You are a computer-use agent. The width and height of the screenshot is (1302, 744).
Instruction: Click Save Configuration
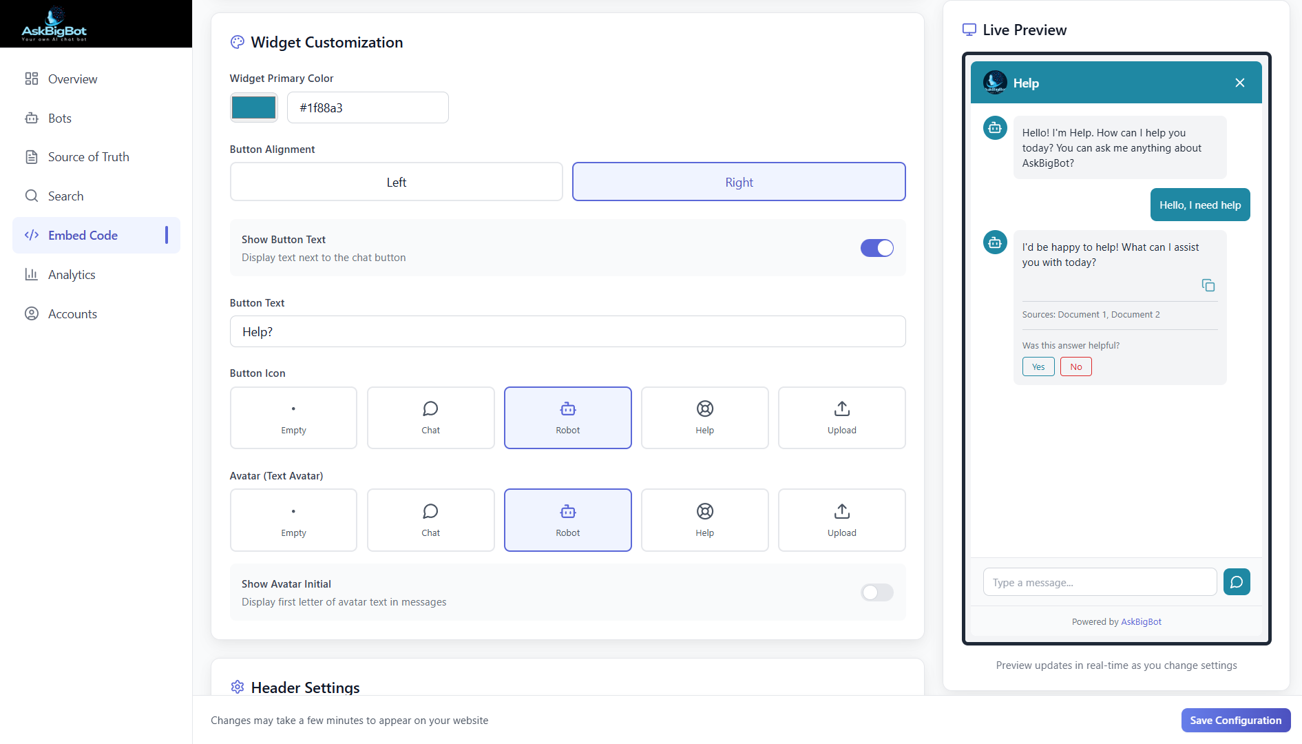coord(1235,720)
